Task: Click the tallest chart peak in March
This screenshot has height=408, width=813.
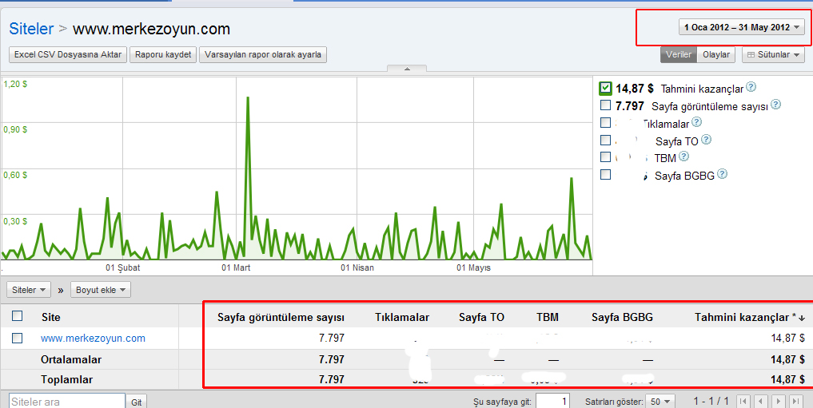Action: tap(248, 97)
